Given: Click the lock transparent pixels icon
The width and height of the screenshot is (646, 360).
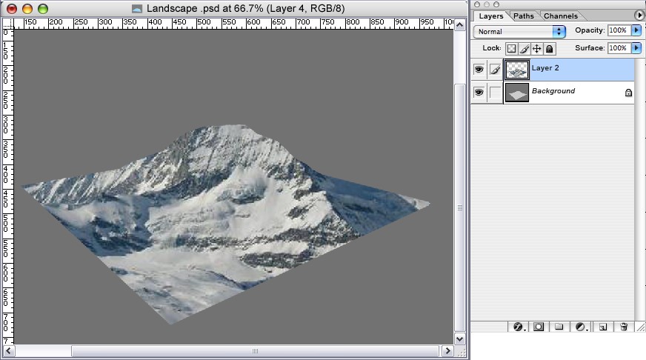Looking at the screenshot, I should point(511,49).
